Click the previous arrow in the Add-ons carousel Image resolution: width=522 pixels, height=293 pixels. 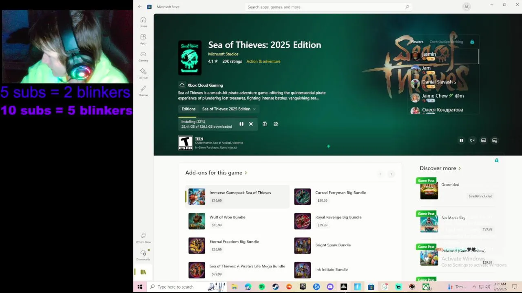[x=380, y=174]
